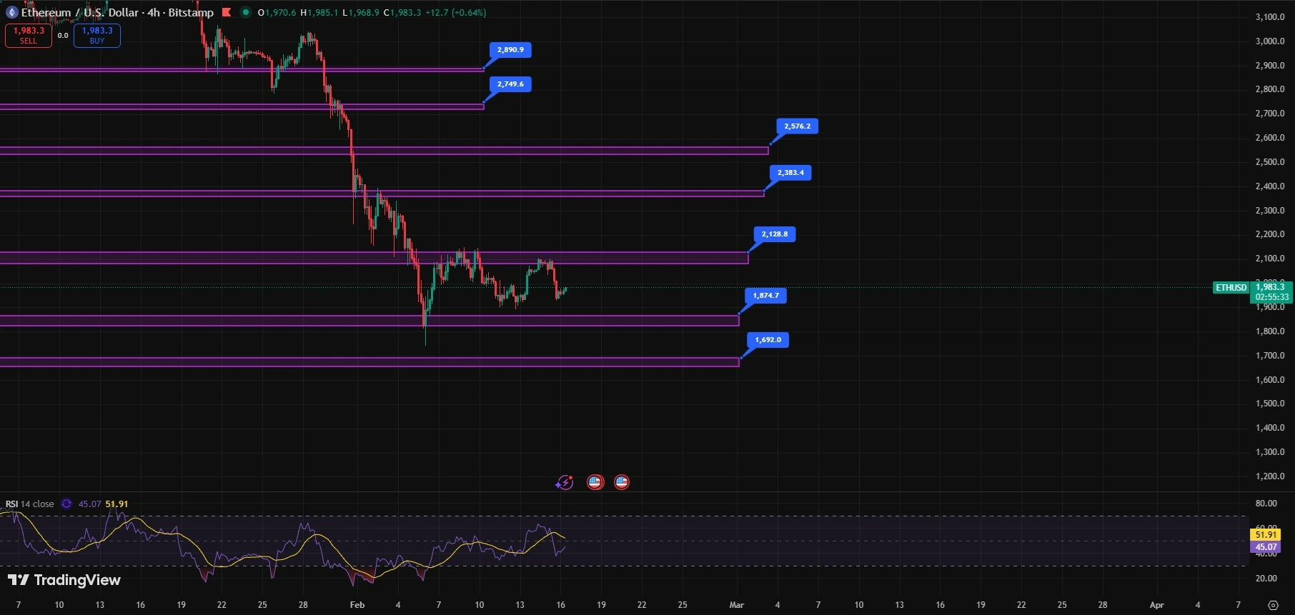This screenshot has height=615, width=1295.
Task: Click the Mar label on time axis
Action: [737, 605]
